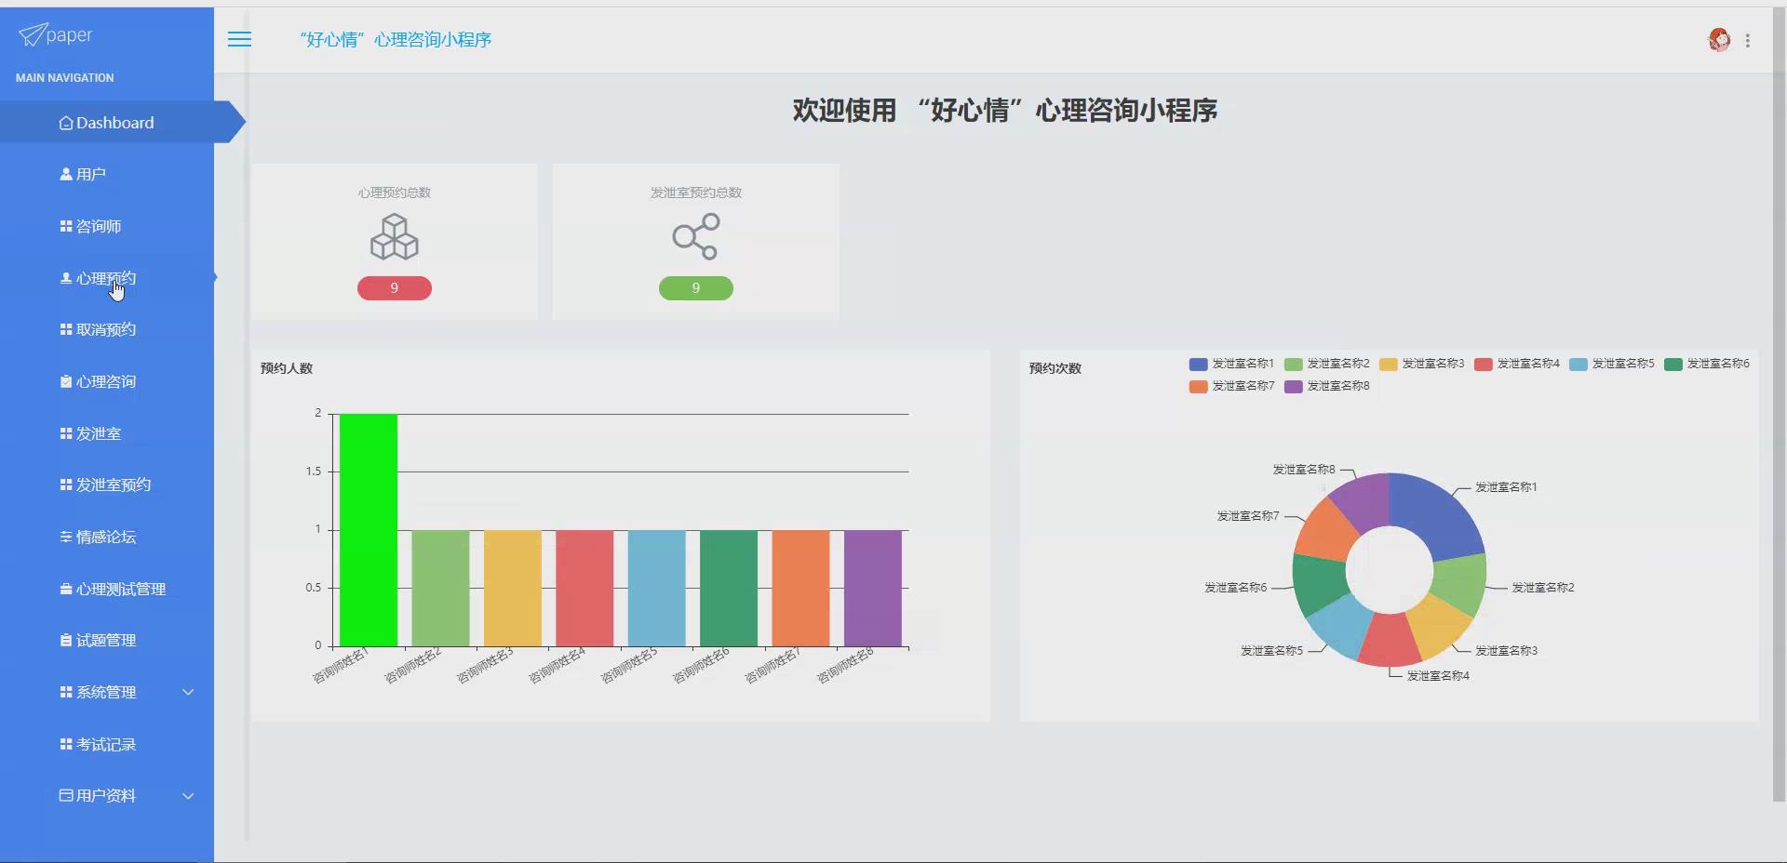Screen dimensions: 1787x863
Task: Click the green badge showing 9
Action: pos(696,288)
